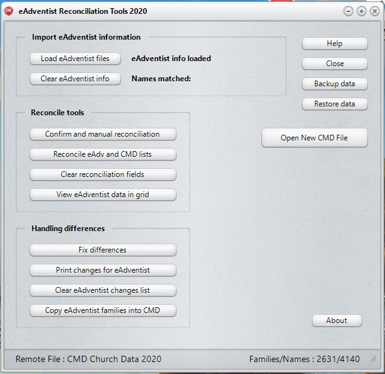This screenshot has height=374, width=385.
Task: Click Clear eAdventist info button
Action: click(x=75, y=79)
